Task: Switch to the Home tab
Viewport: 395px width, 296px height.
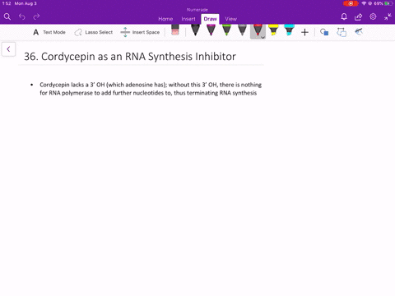Action: 165,19
